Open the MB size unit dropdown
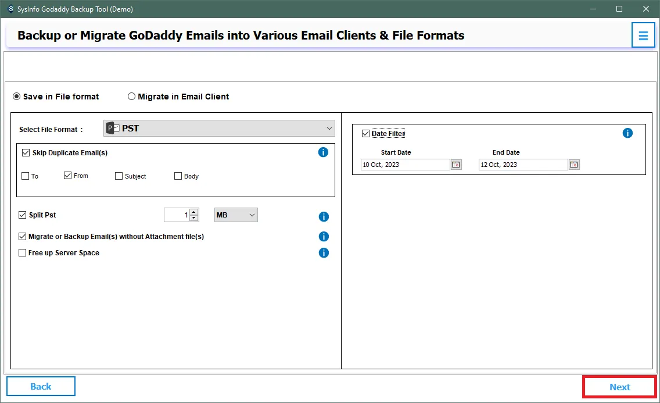This screenshot has height=403, width=660. click(236, 215)
